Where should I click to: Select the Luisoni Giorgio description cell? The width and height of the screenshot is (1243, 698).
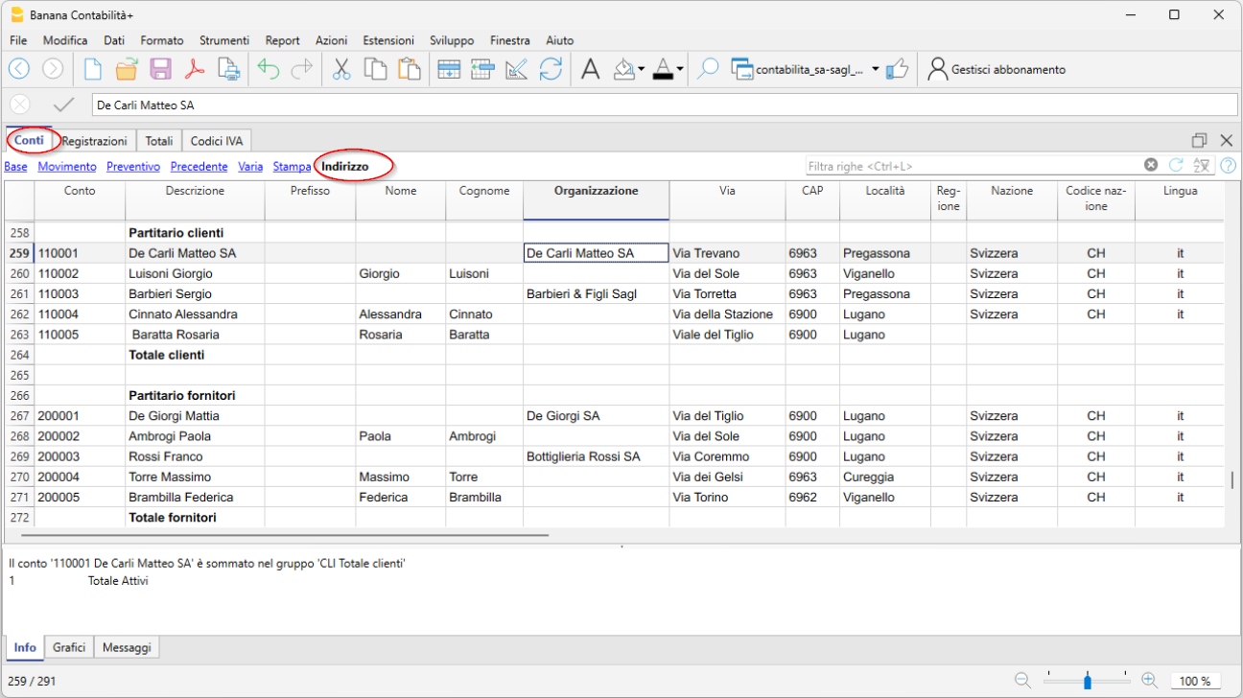pyautogui.click(x=195, y=274)
